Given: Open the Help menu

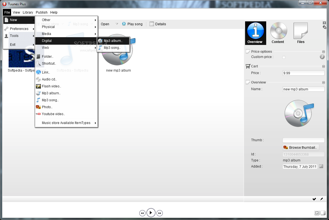Looking at the screenshot, I should (54, 12).
